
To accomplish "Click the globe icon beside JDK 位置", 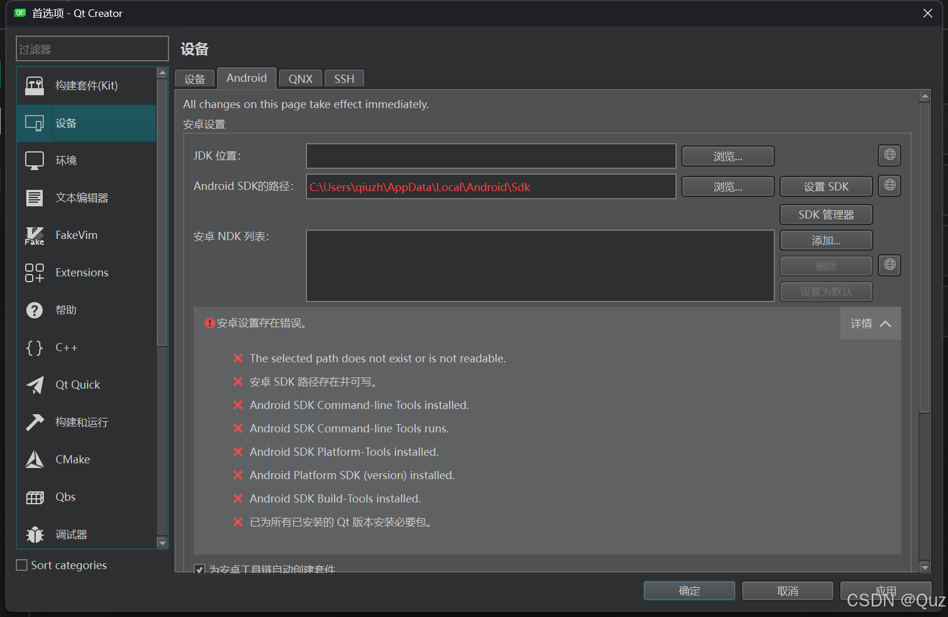I will pos(890,155).
